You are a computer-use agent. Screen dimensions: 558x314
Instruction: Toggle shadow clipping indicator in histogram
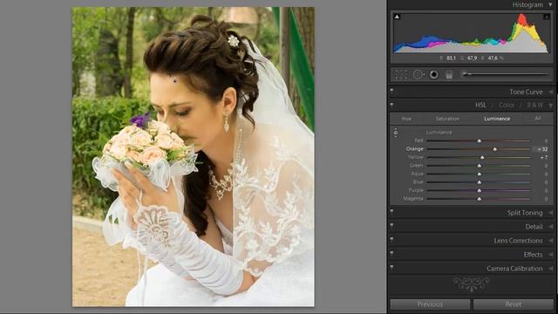tap(397, 17)
